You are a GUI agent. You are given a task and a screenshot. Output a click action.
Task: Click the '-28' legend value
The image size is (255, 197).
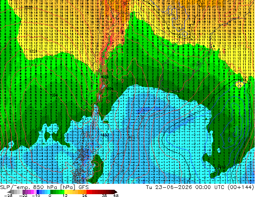point(8,195)
